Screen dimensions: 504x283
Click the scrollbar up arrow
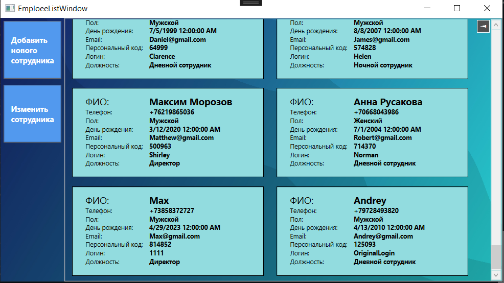[496, 25]
